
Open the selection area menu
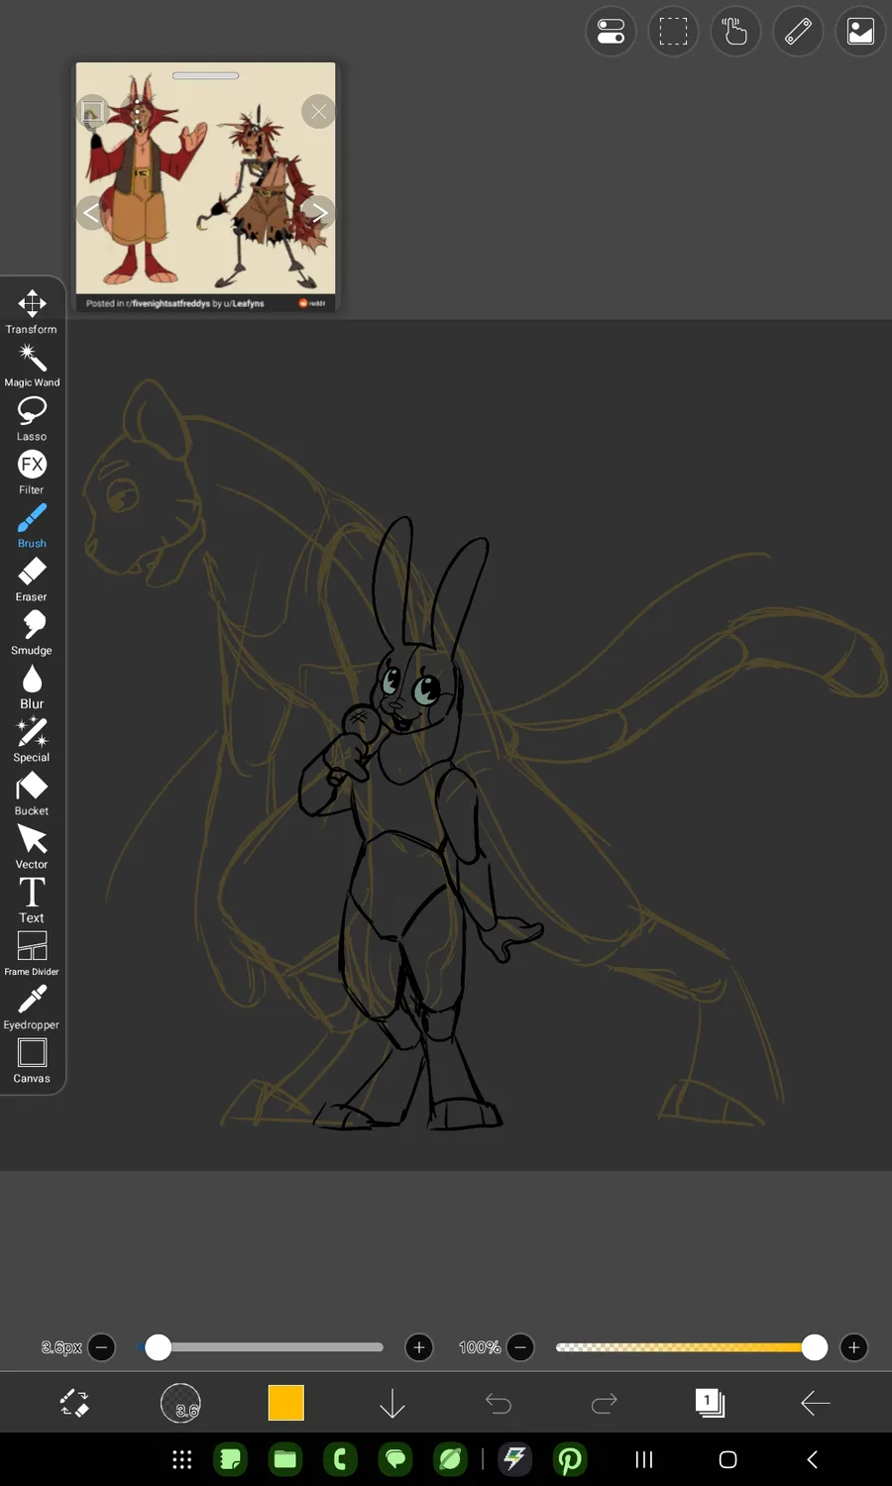pos(673,32)
